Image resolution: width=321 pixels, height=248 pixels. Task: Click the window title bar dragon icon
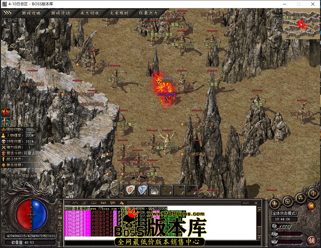coord(4,4)
